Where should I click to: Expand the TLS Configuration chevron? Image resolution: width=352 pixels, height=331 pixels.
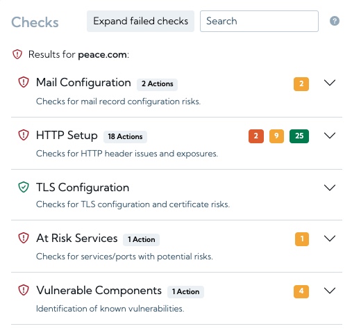click(330, 188)
